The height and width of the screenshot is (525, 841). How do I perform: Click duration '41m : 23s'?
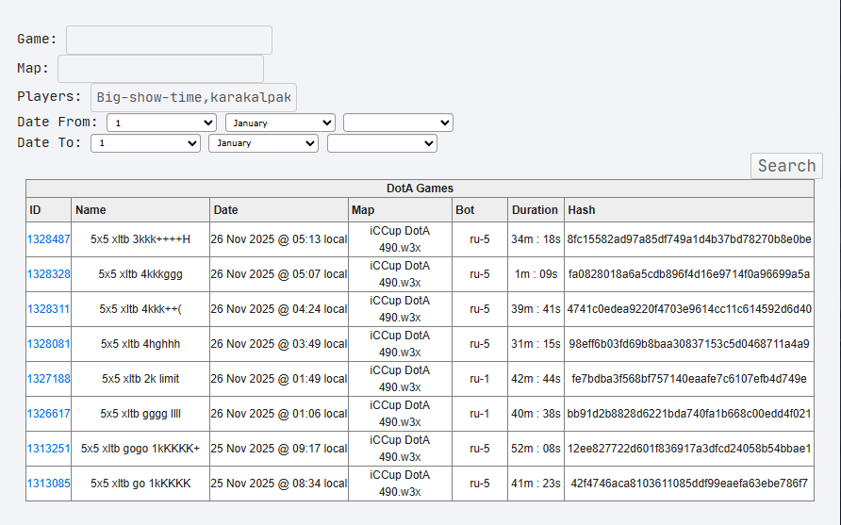[x=536, y=484]
